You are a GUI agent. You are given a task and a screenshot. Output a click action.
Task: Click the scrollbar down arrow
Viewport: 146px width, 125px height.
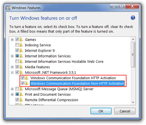133,102
